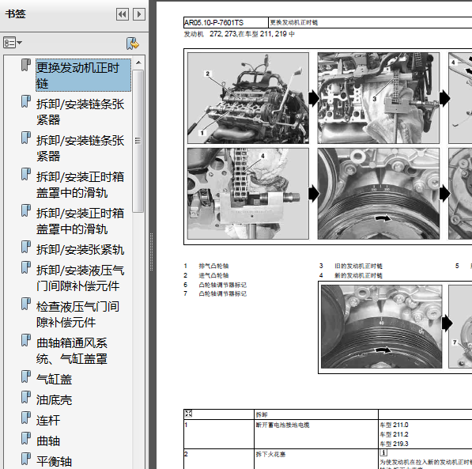
Task: Click the tool icon in table header
Action: point(188,414)
